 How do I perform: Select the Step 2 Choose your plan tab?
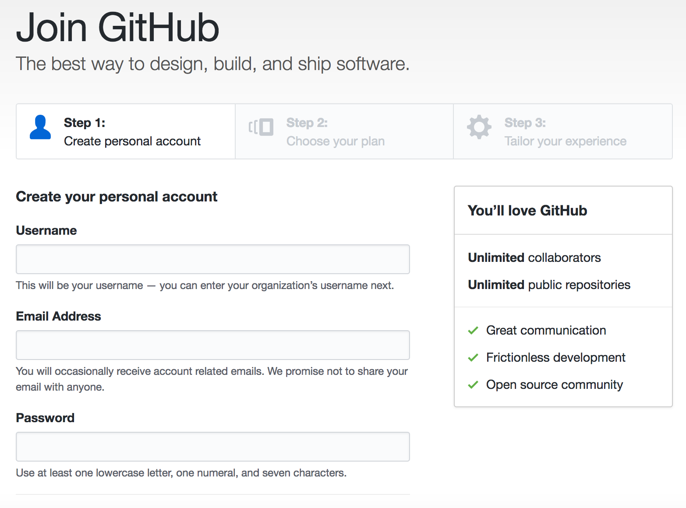pos(344,131)
